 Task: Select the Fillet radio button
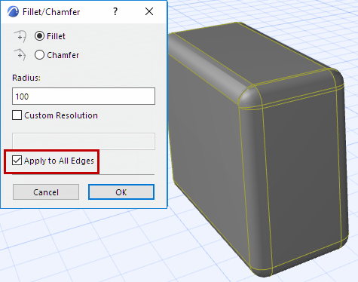[39, 36]
